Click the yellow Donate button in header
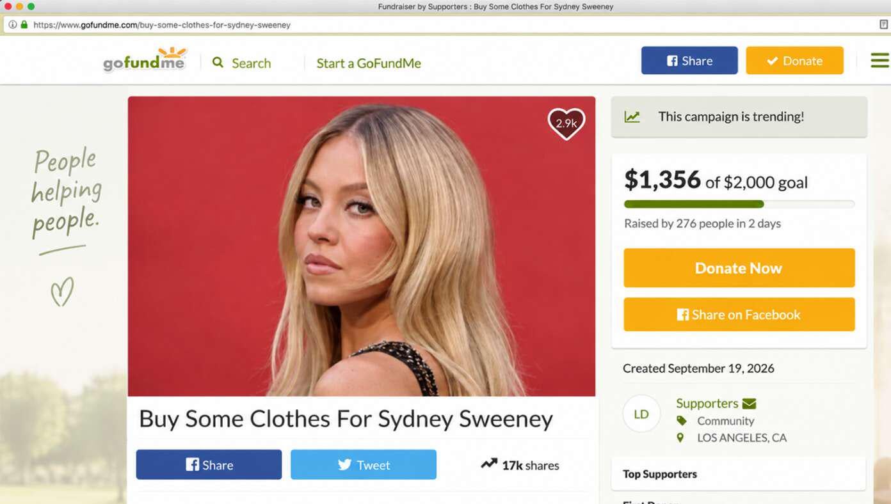This screenshot has height=504, width=891. pos(794,60)
